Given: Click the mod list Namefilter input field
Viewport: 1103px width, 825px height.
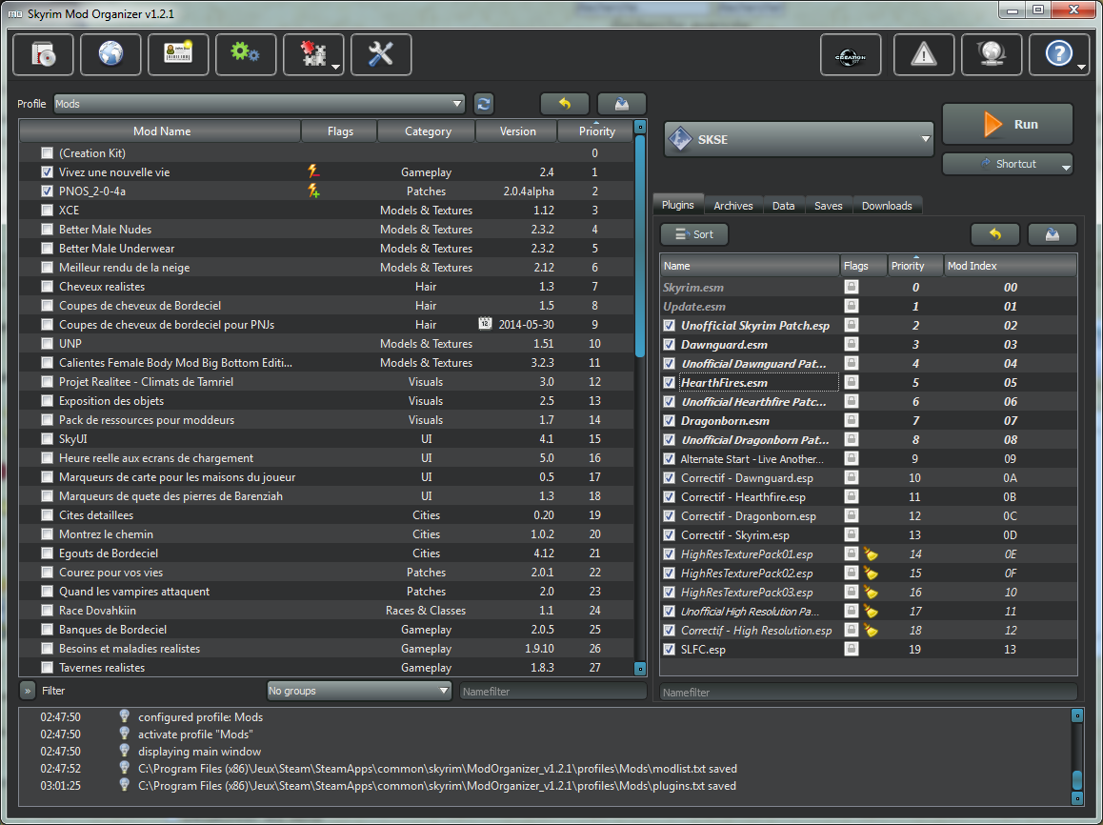Looking at the screenshot, I should pyautogui.click(x=552, y=692).
